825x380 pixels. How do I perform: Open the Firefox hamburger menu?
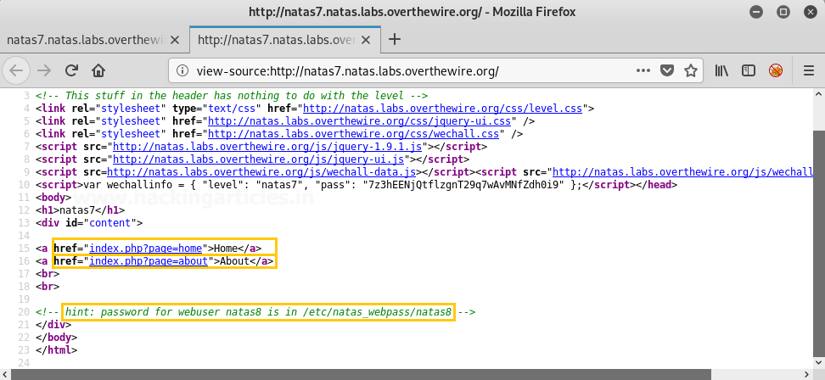[x=805, y=70]
